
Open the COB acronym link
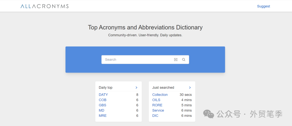tap(103, 100)
